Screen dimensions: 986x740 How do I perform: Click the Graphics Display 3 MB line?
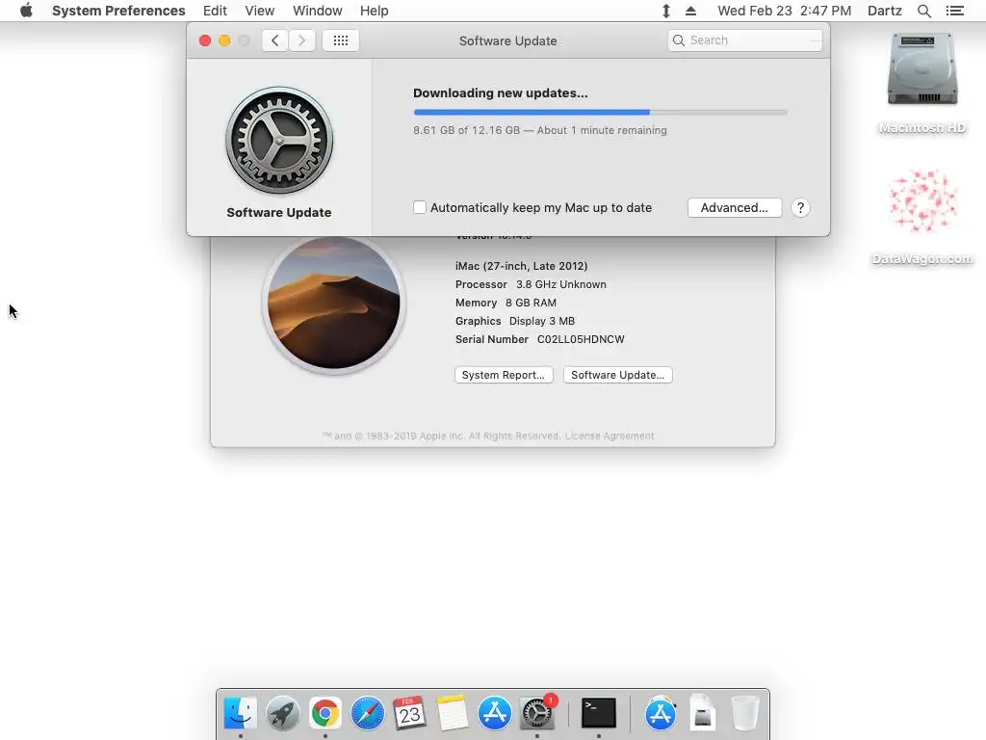[515, 321]
